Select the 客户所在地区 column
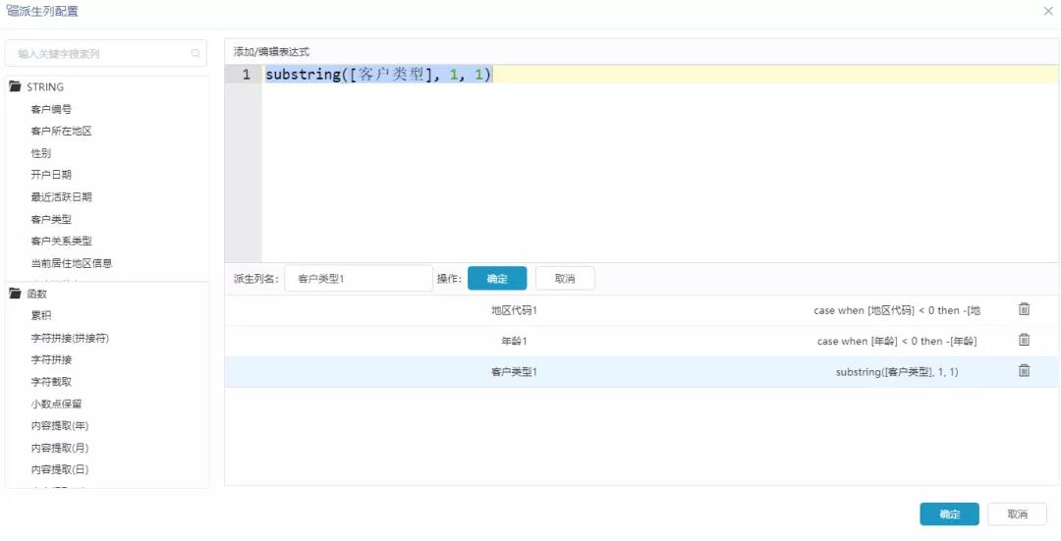This screenshot has height=541, width=1061. (x=62, y=131)
